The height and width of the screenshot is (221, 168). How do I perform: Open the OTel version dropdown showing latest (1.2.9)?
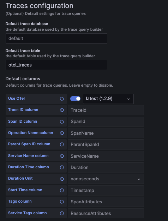point(108,99)
